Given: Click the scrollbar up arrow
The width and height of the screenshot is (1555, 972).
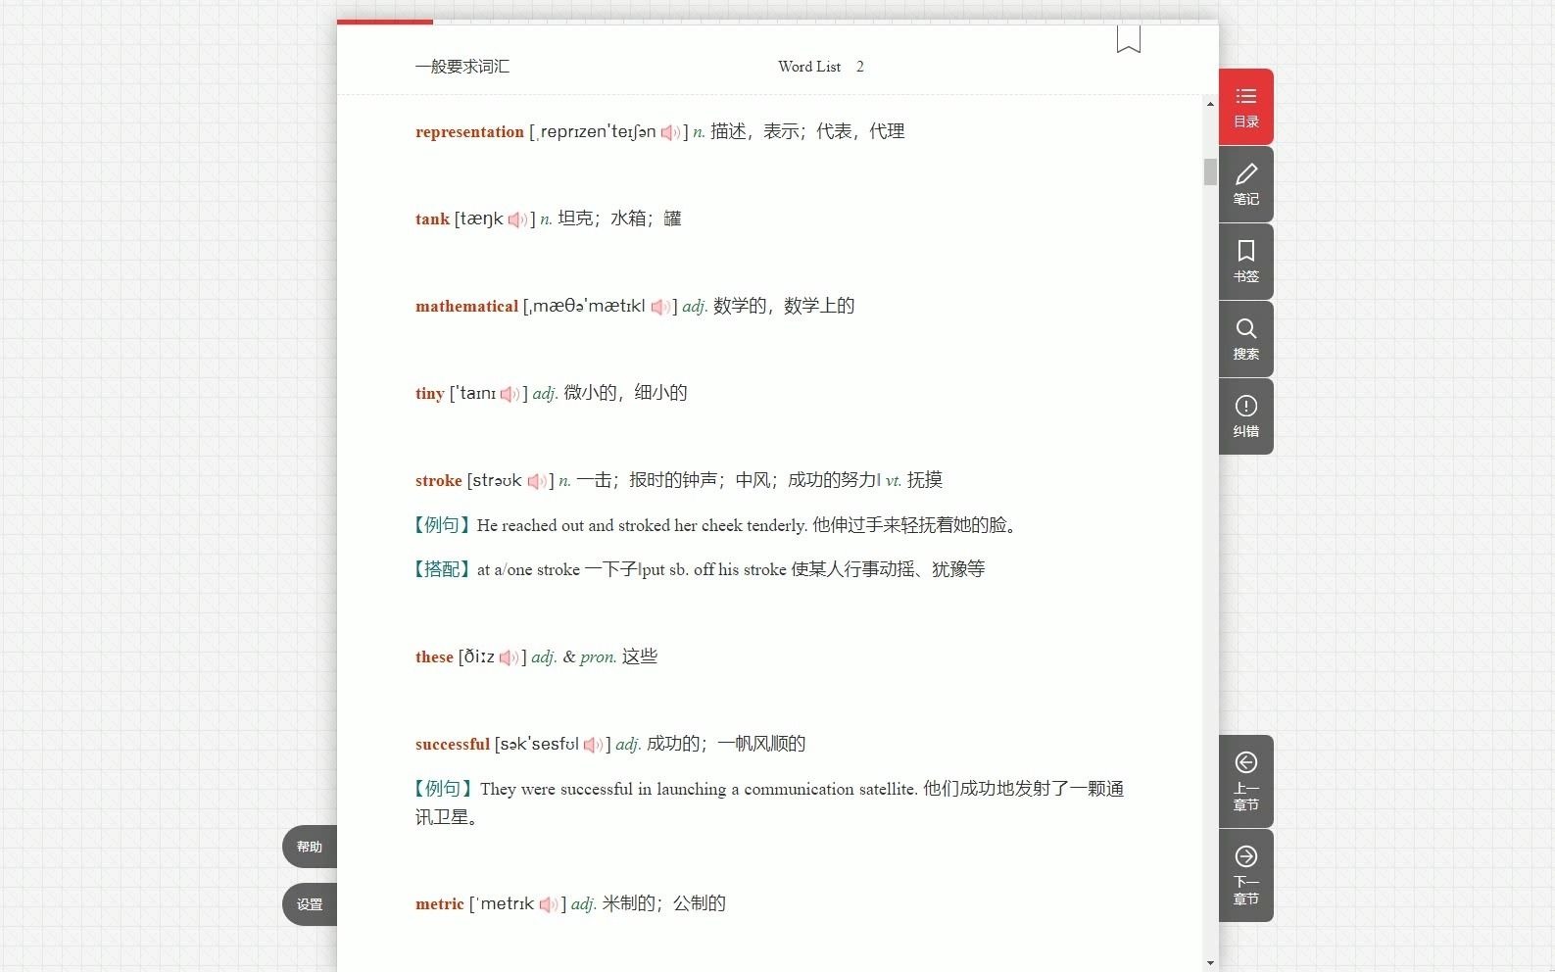Looking at the screenshot, I should click(x=1211, y=104).
